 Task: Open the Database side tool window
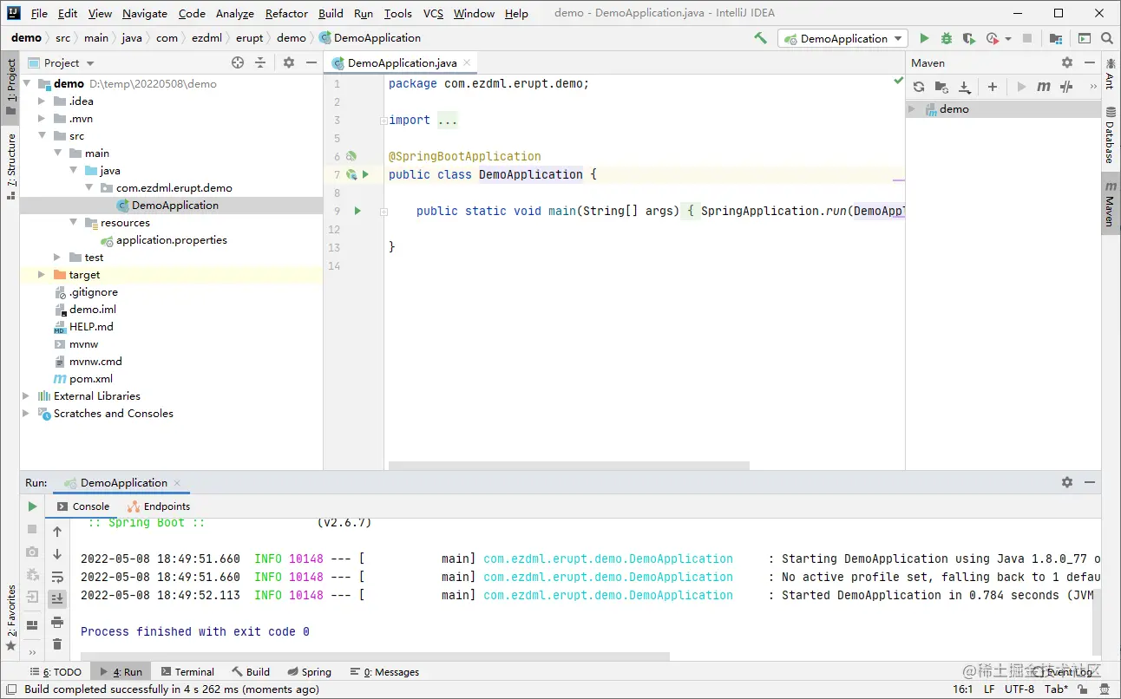coord(1110,134)
